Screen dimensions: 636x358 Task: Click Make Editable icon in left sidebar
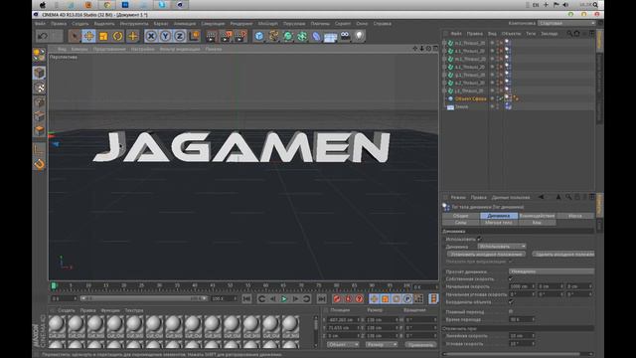point(39,55)
